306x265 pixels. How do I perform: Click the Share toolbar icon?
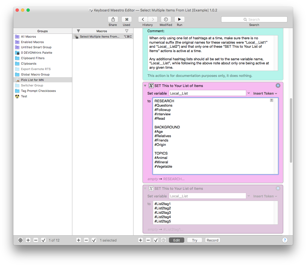tap(113, 19)
